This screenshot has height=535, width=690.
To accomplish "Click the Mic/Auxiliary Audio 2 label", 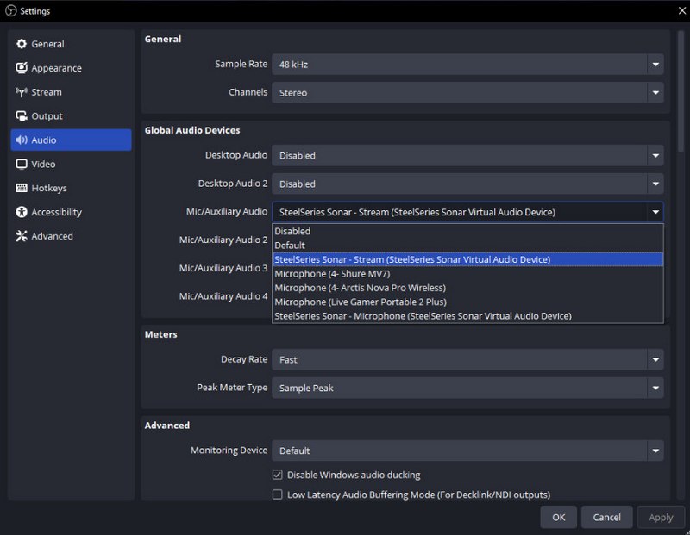I will point(223,240).
